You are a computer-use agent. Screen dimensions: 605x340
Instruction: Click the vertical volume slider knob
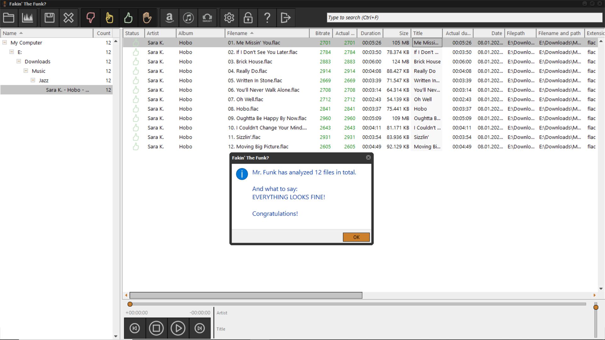[596, 307]
